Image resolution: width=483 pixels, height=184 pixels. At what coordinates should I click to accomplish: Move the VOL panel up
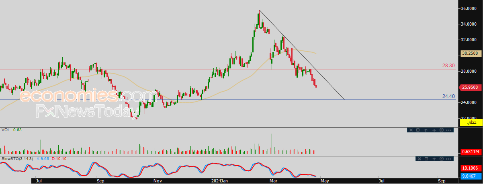426,130
